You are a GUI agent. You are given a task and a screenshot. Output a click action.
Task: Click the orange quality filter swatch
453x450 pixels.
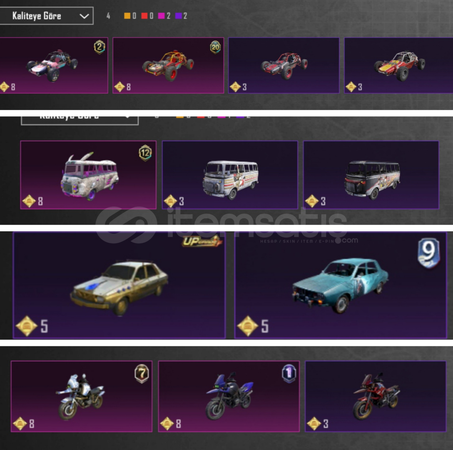point(127,15)
